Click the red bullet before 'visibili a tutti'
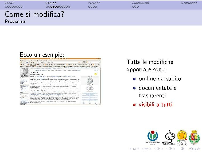This screenshot has width=202, height=152. [134, 105]
